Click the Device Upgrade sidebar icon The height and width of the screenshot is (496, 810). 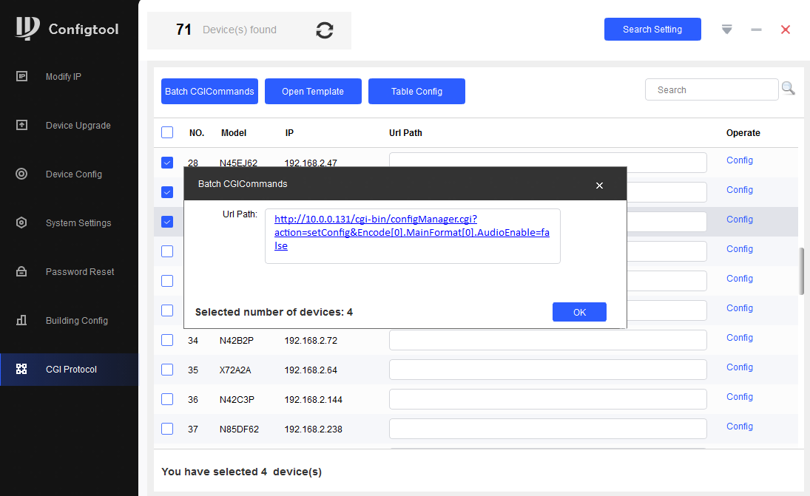tap(21, 125)
